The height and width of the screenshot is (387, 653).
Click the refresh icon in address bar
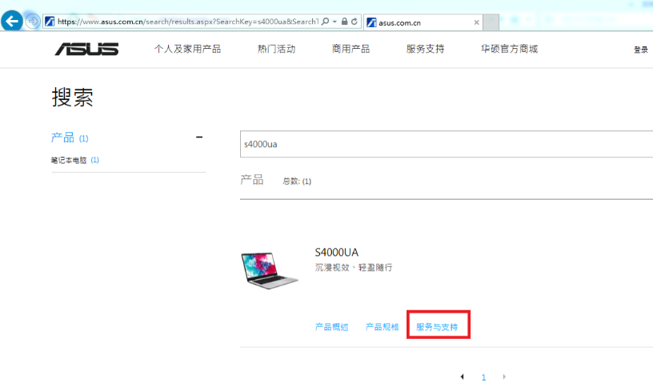pyautogui.click(x=354, y=22)
